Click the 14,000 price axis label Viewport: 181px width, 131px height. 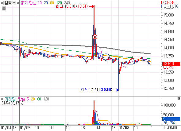(x=169, y=48)
